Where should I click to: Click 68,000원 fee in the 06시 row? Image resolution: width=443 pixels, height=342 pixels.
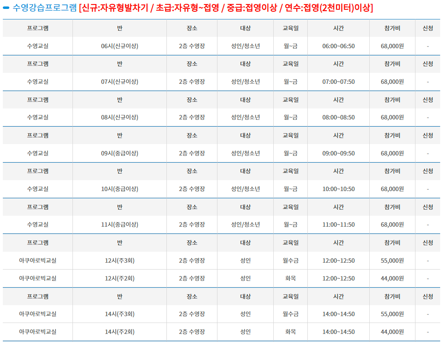(392, 46)
